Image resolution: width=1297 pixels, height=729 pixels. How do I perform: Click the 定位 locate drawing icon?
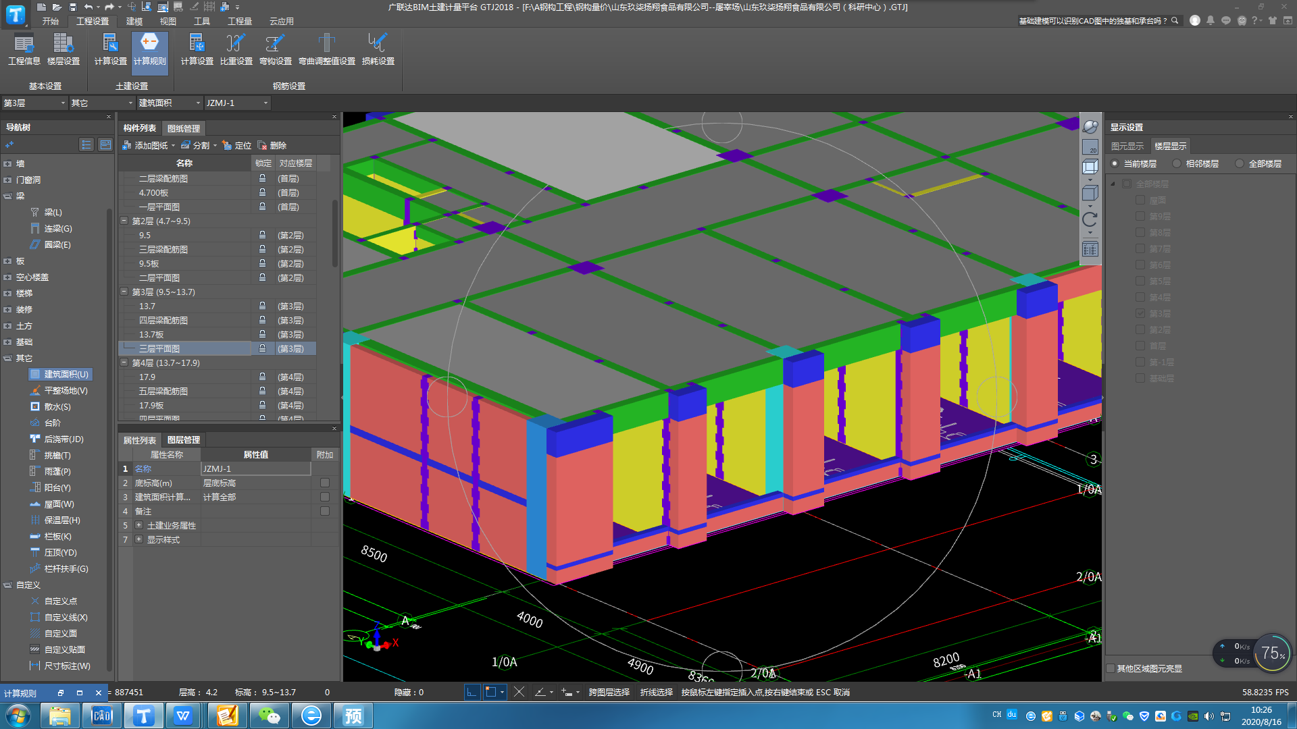(237, 145)
